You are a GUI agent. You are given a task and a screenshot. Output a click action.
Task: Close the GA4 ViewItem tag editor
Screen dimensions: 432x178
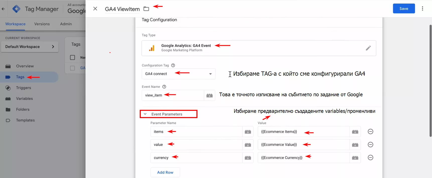coord(95,9)
